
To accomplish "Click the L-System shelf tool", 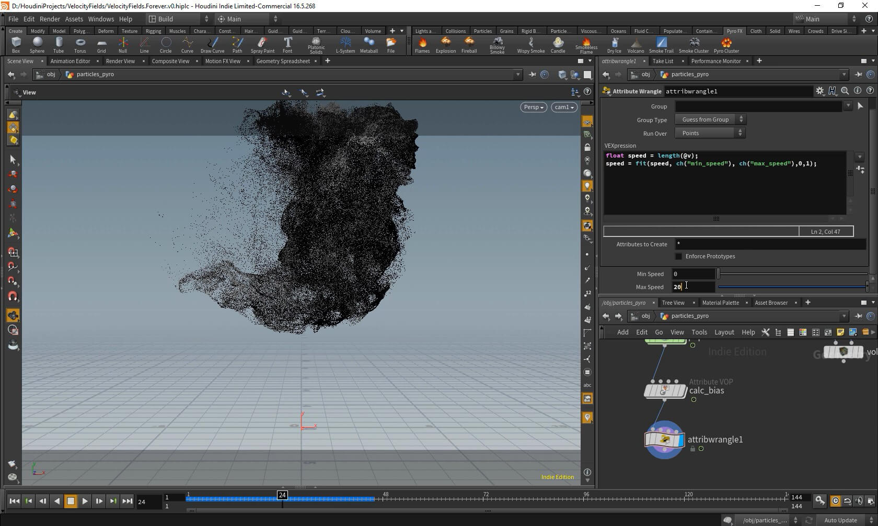I will 345,44.
